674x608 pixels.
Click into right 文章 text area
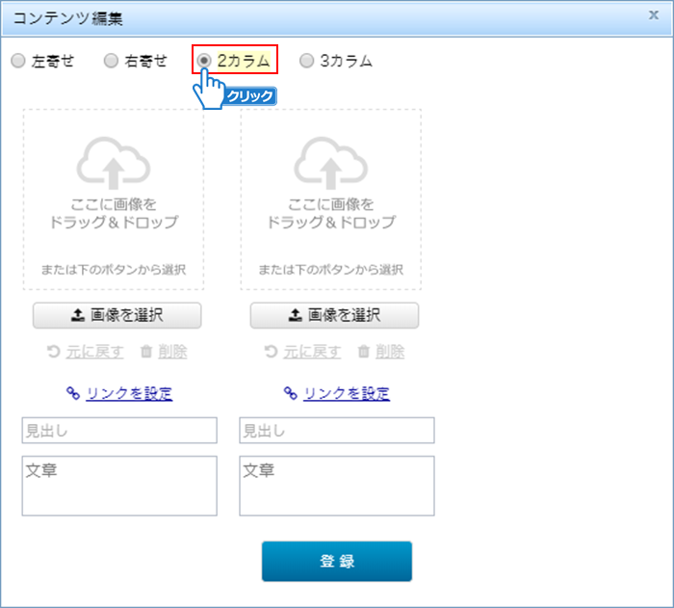(337, 487)
